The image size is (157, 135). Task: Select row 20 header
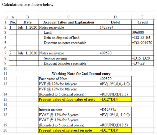(5, 130)
